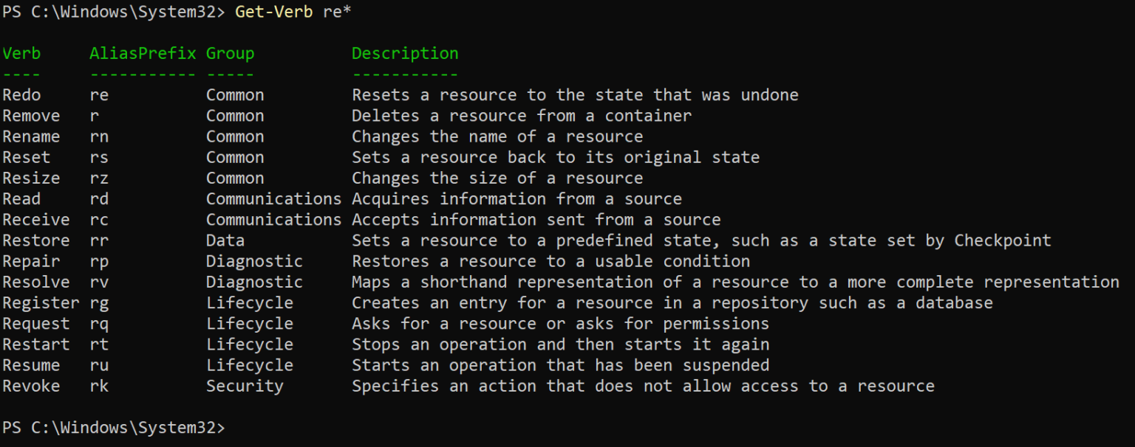Click Communications group in the Read row
The width and height of the screenshot is (1135, 447).
[x=273, y=198]
